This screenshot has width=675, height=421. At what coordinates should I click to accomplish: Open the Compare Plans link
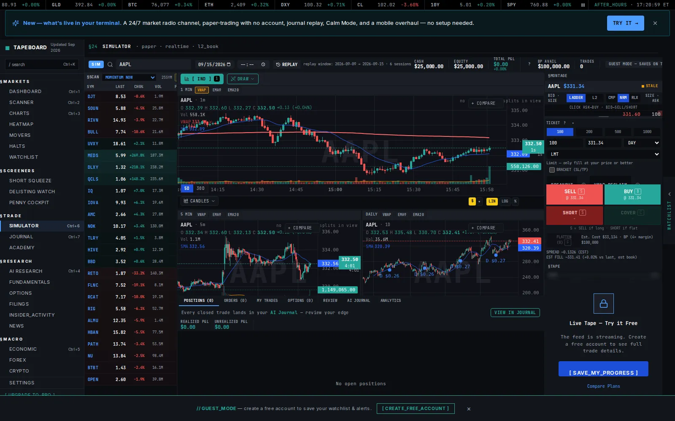(x=603, y=386)
